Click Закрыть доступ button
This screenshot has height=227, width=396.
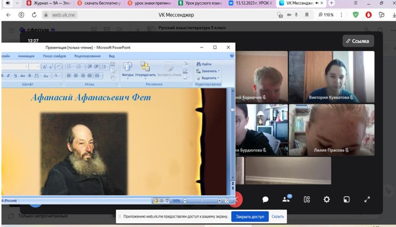250,216
